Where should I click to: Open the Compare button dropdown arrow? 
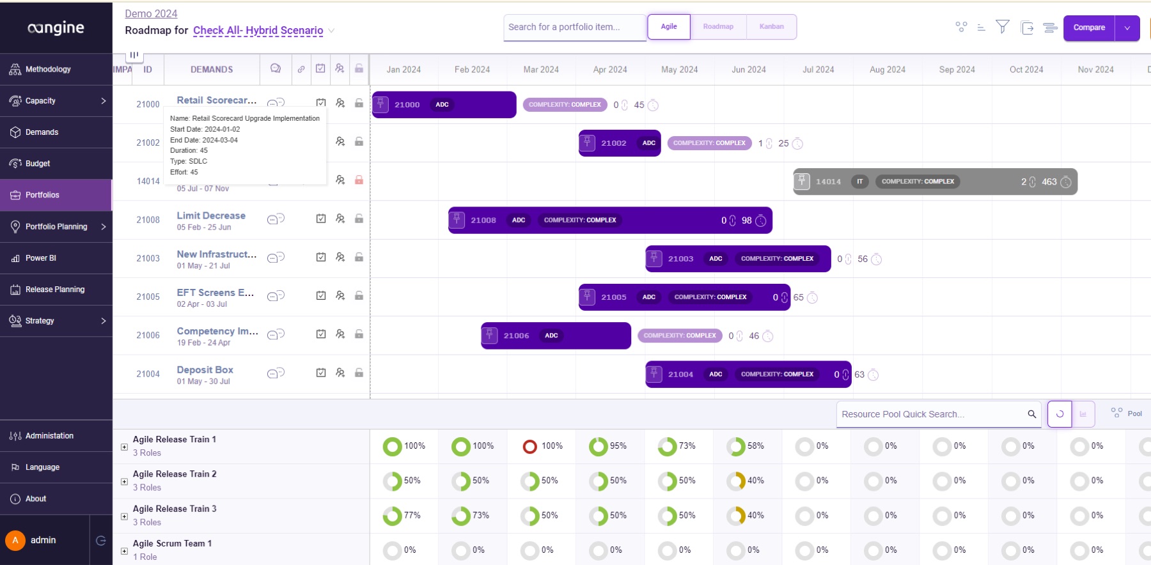(x=1127, y=28)
